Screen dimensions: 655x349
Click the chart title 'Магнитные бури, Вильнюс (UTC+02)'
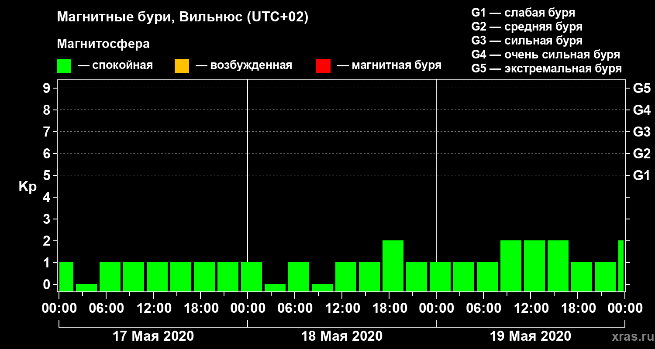tap(183, 17)
